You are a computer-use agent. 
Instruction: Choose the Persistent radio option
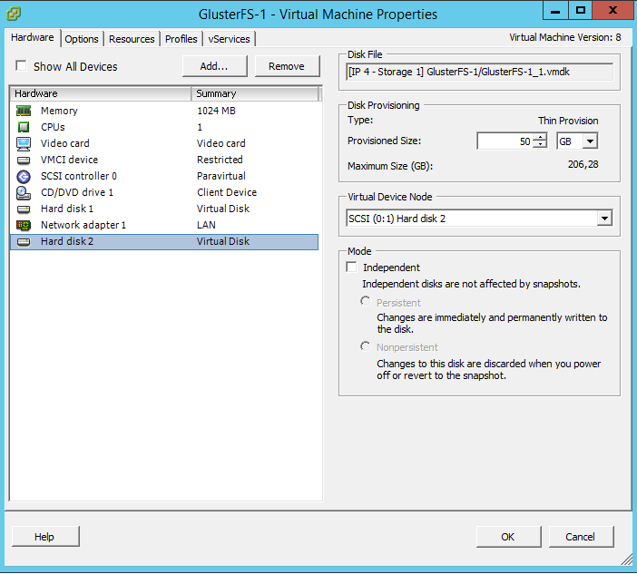click(x=365, y=301)
